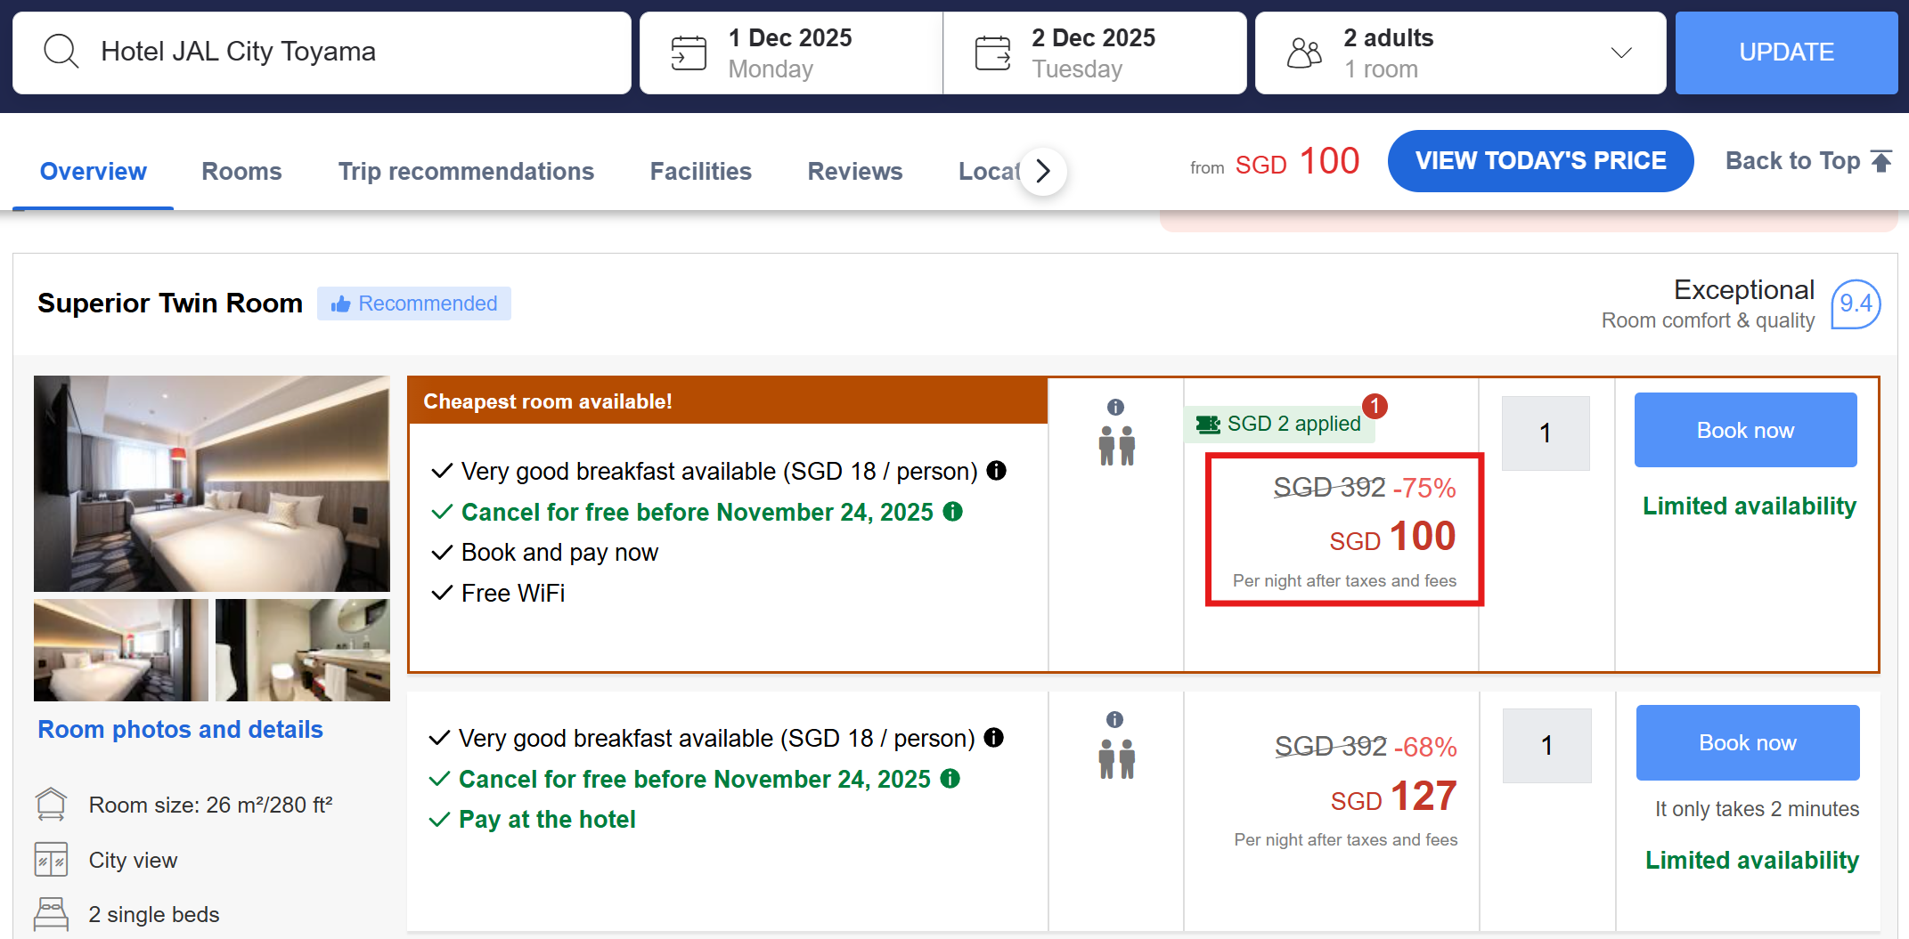The image size is (1909, 939).
Task: Open room quantity selector for SGD 100 offer
Action: 1546,433
